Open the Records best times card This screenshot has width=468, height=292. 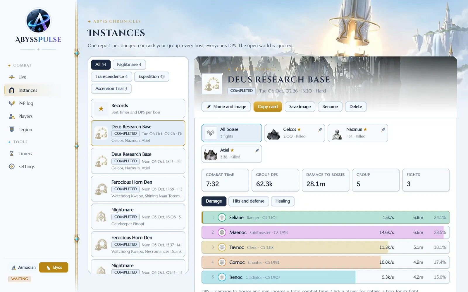tap(138, 109)
